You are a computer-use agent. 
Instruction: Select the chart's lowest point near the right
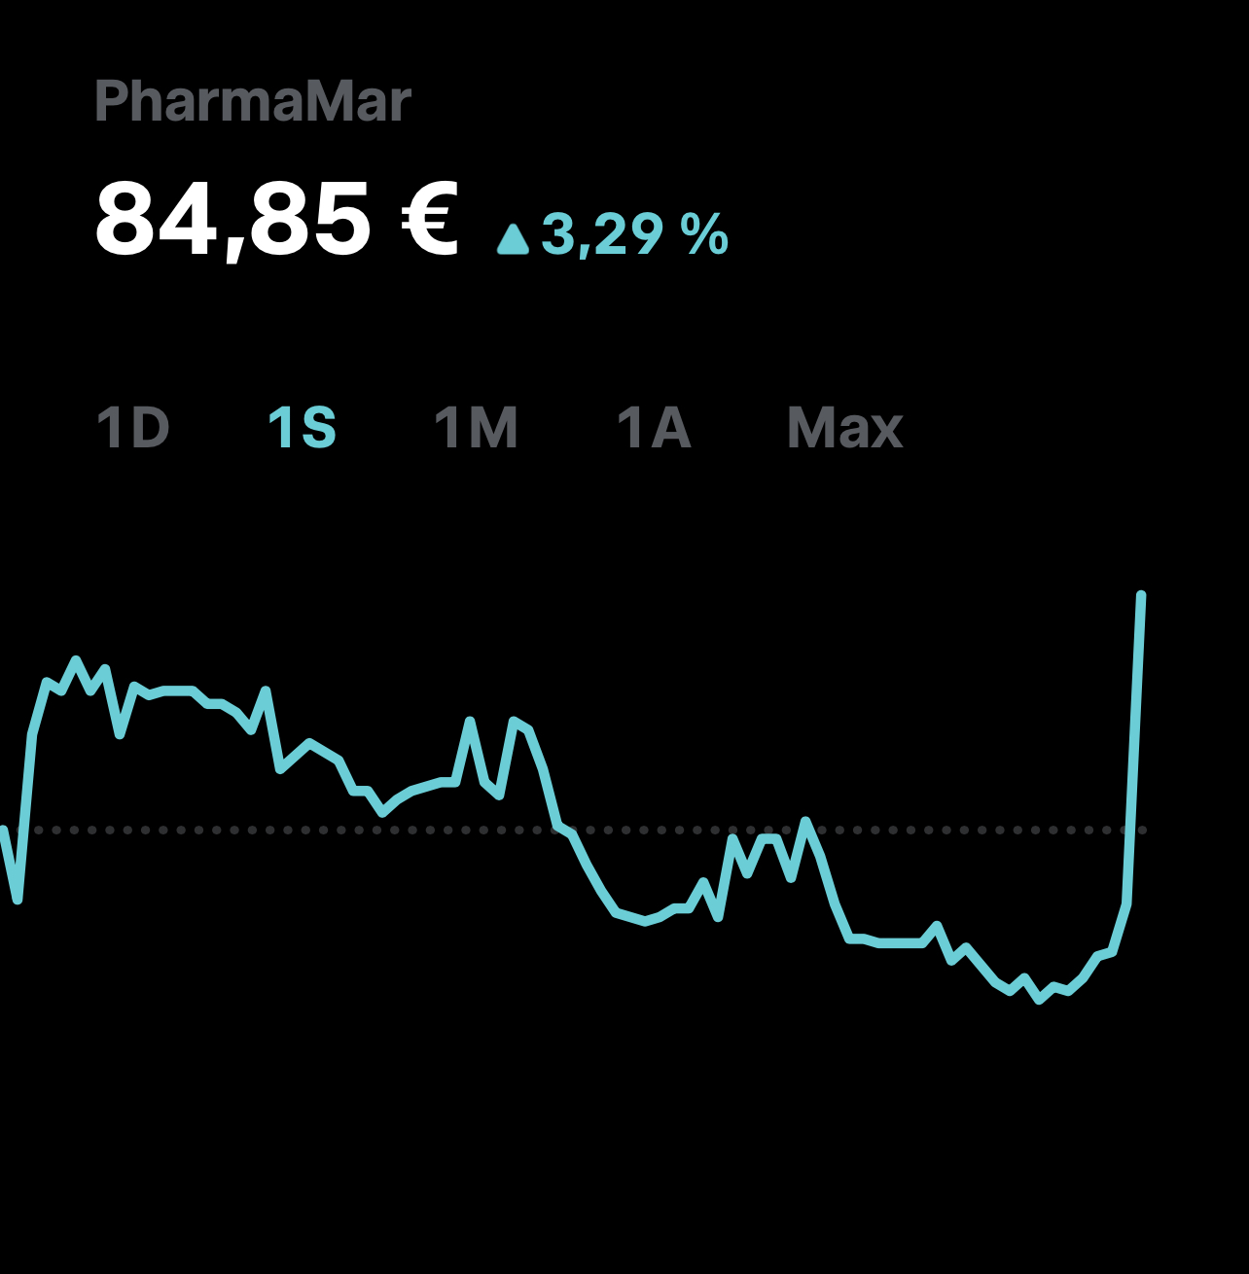point(1040,999)
